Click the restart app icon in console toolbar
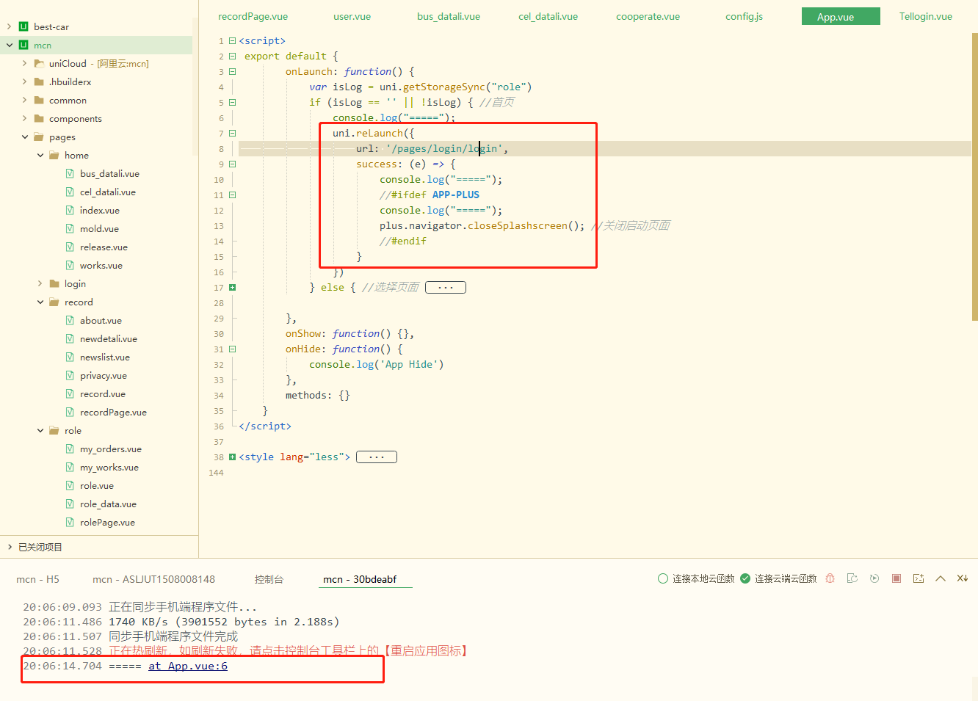This screenshot has height=701, width=978. tap(852, 578)
